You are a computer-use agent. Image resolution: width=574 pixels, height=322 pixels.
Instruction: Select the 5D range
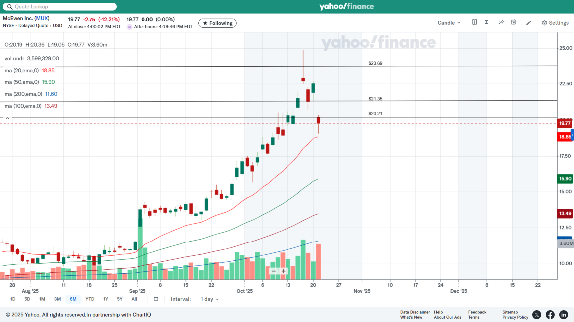point(27,299)
